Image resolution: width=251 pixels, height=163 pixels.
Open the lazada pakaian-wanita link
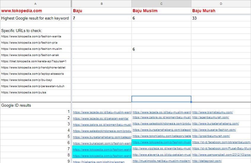[x=101, y=119]
